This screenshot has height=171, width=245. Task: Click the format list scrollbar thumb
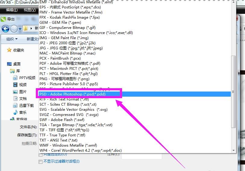pyautogui.click(x=234, y=92)
